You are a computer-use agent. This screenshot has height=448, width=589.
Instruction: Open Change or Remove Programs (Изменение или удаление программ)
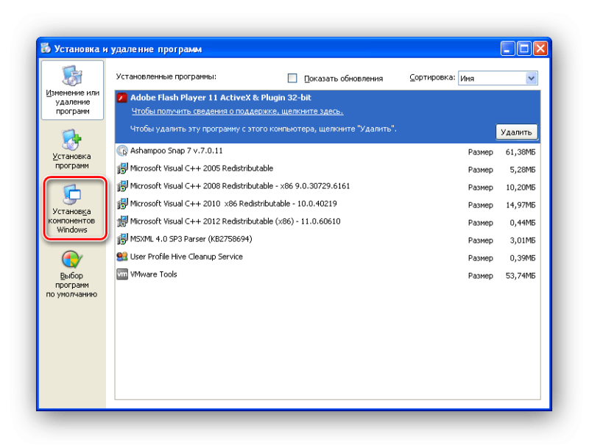[72, 90]
